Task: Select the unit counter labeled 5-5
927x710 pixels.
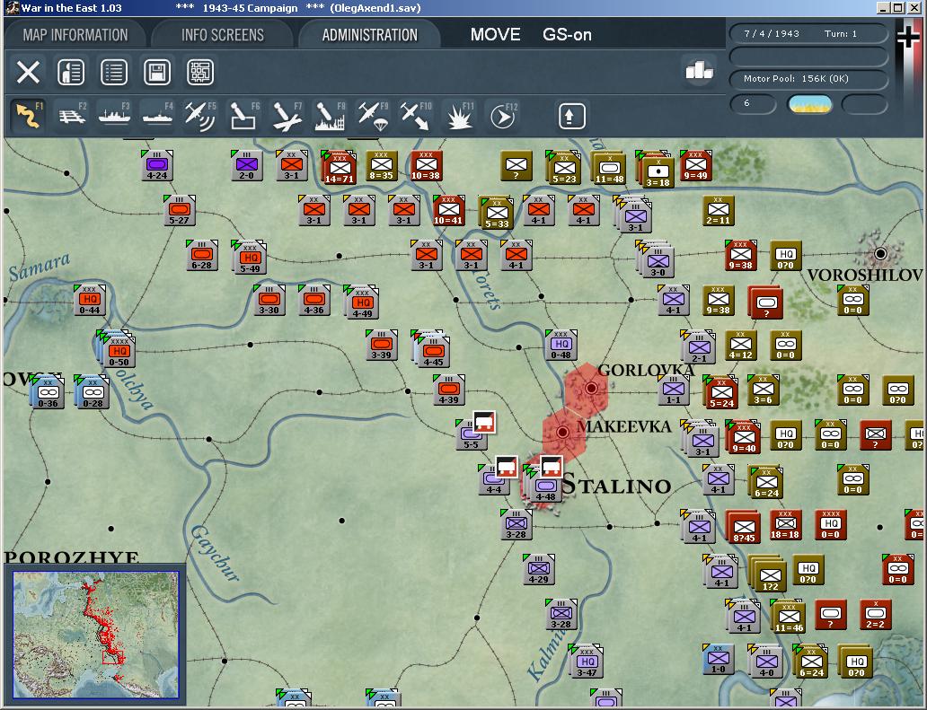Action: coord(472,436)
